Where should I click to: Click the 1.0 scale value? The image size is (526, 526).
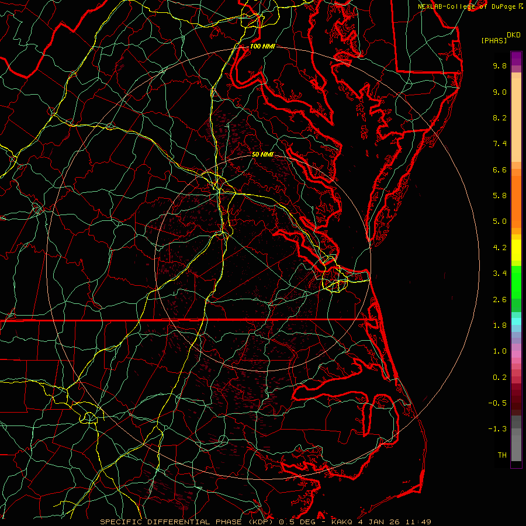click(500, 351)
